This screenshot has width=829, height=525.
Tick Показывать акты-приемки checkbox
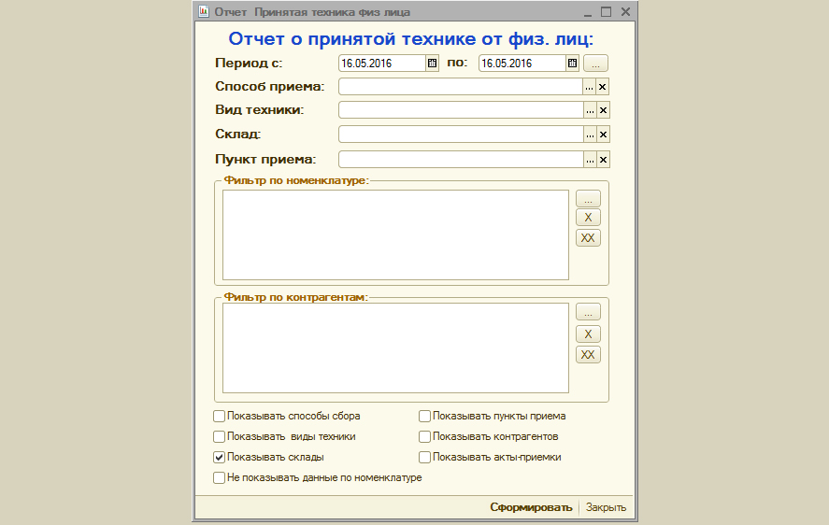pyautogui.click(x=424, y=458)
